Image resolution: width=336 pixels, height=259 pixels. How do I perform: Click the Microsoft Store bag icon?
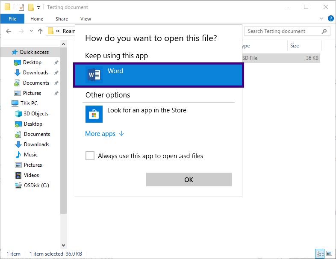tap(94, 114)
